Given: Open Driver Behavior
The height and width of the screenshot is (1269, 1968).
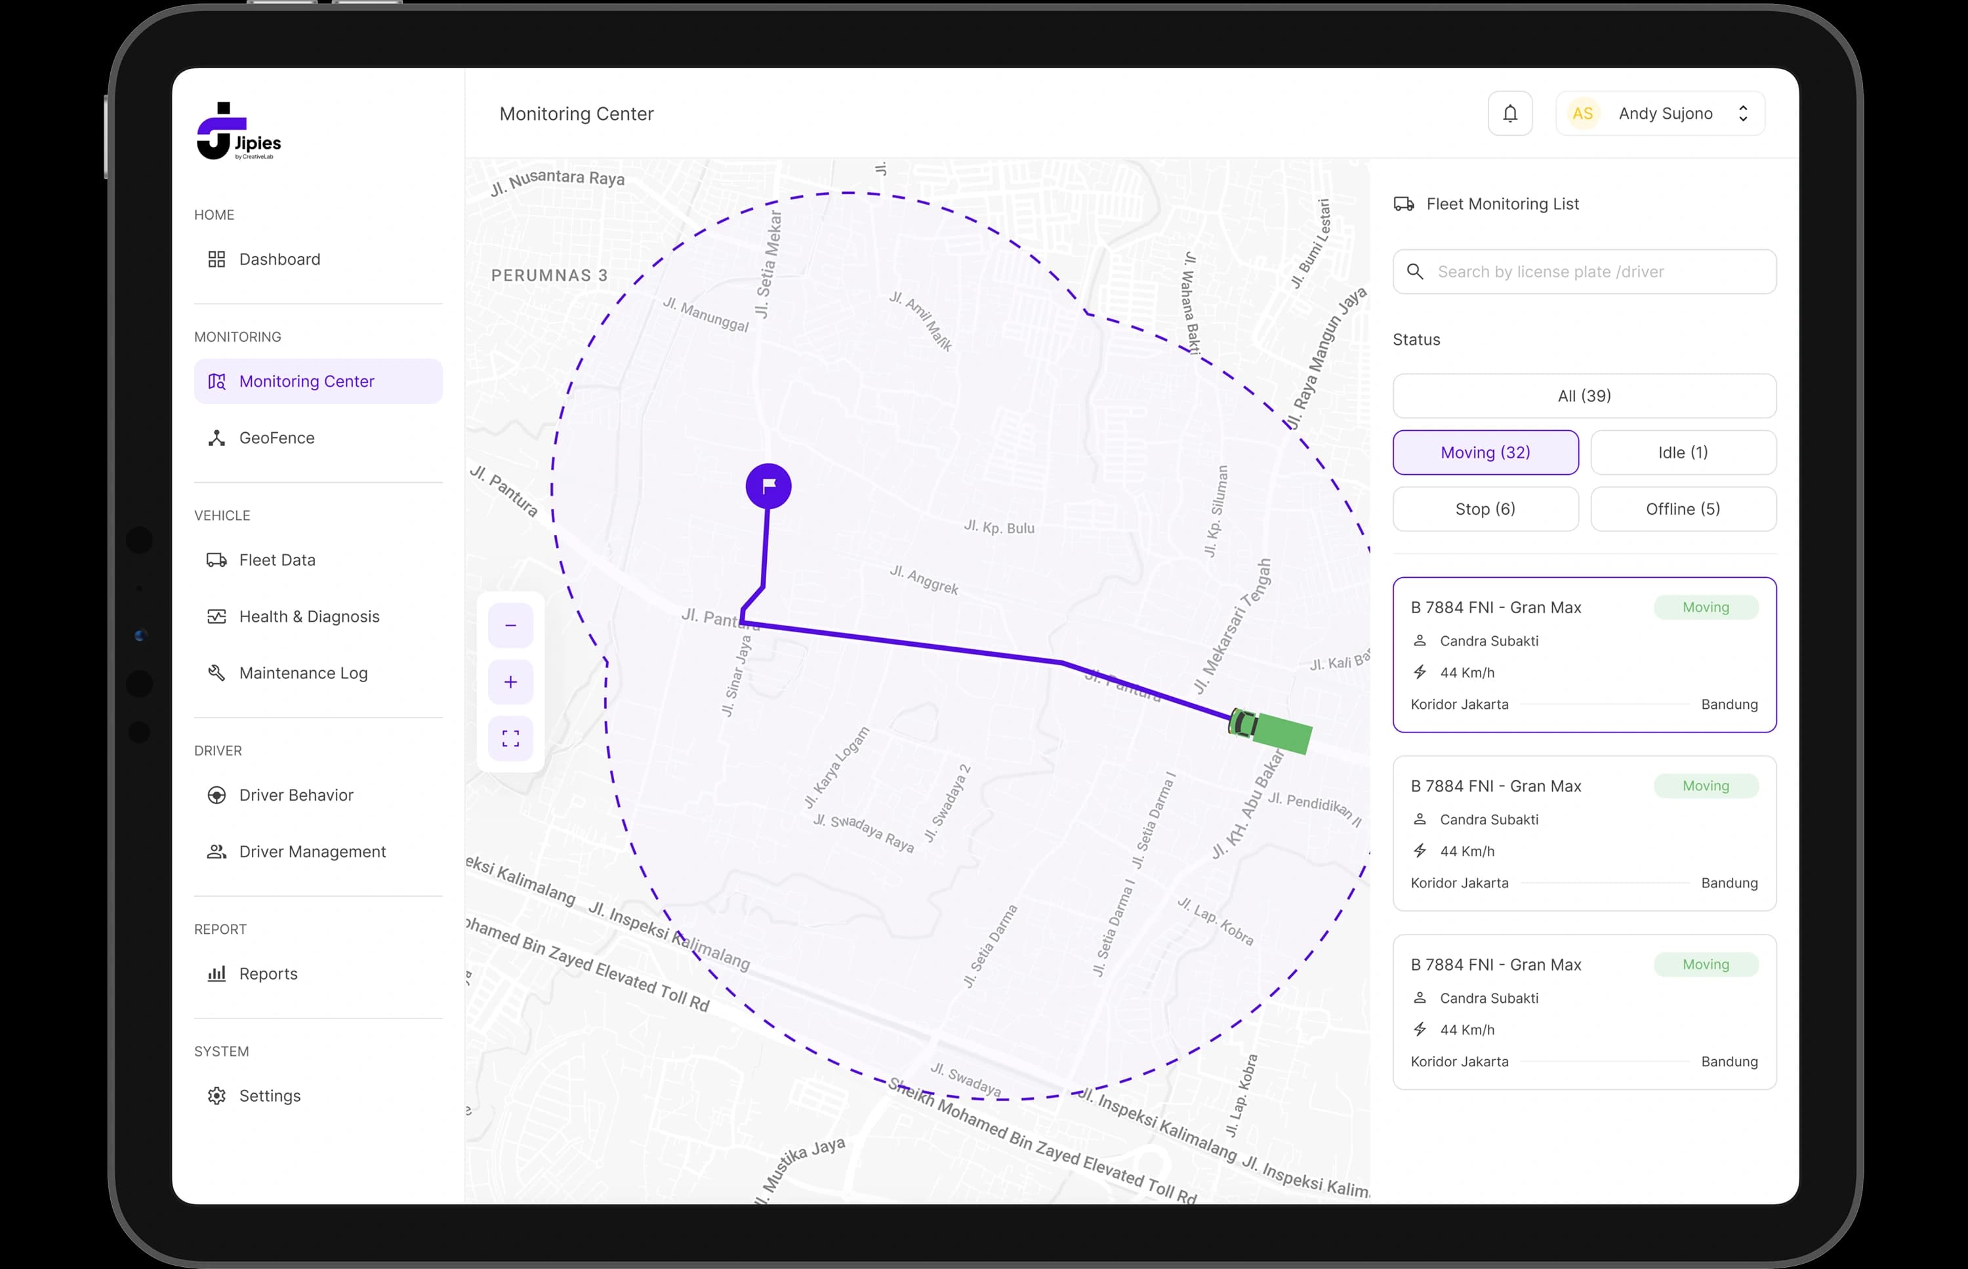Looking at the screenshot, I should (x=318, y=796).
